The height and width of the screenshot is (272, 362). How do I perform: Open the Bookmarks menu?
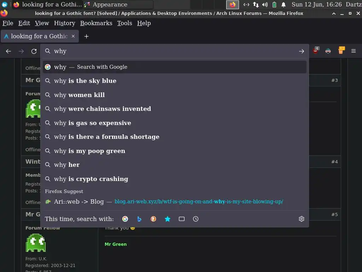[x=96, y=23]
